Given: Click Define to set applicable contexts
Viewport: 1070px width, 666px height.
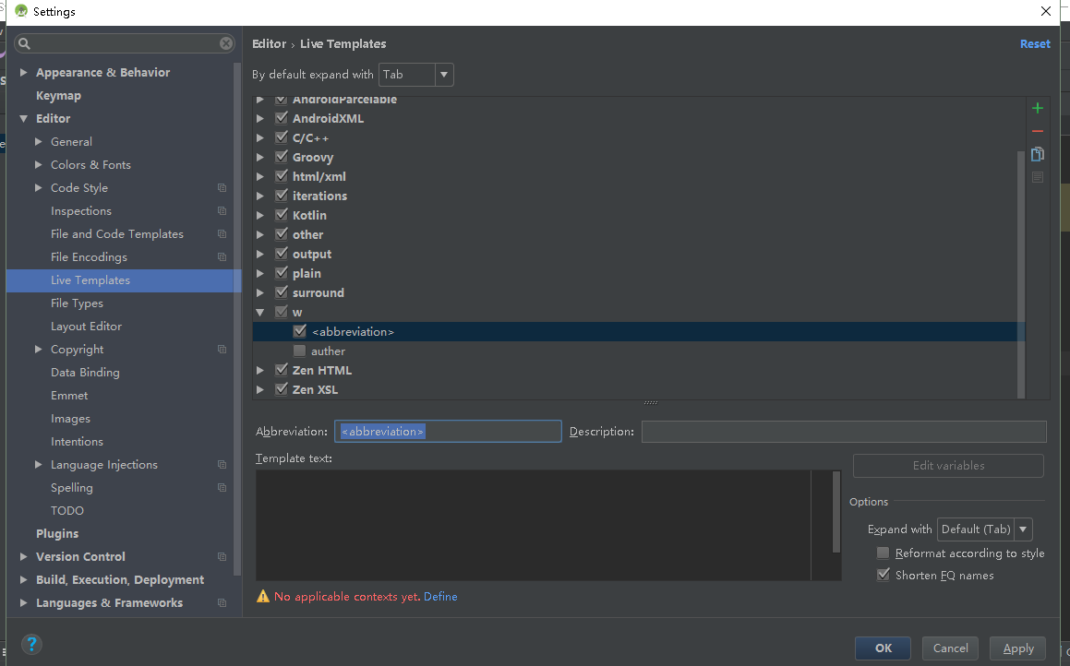Looking at the screenshot, I should point(440,597).
